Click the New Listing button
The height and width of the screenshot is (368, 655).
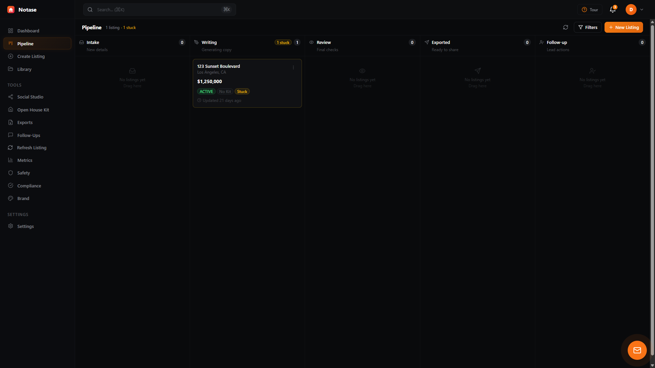tap(623, 27)
